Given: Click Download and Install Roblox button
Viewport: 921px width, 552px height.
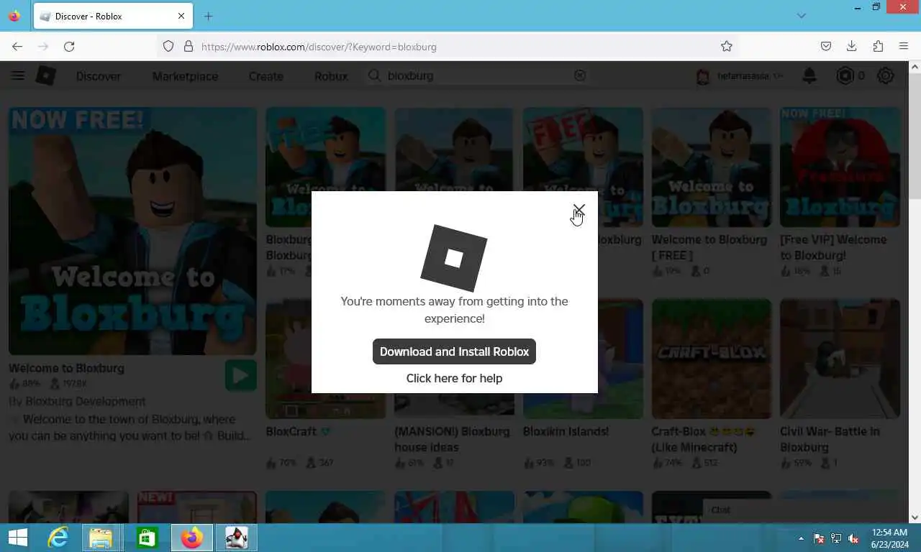Looking at the screenshot, I should 454,351.
